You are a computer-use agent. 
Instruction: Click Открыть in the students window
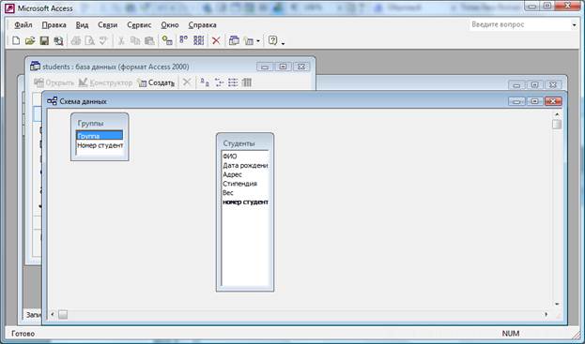coord(54,82)
